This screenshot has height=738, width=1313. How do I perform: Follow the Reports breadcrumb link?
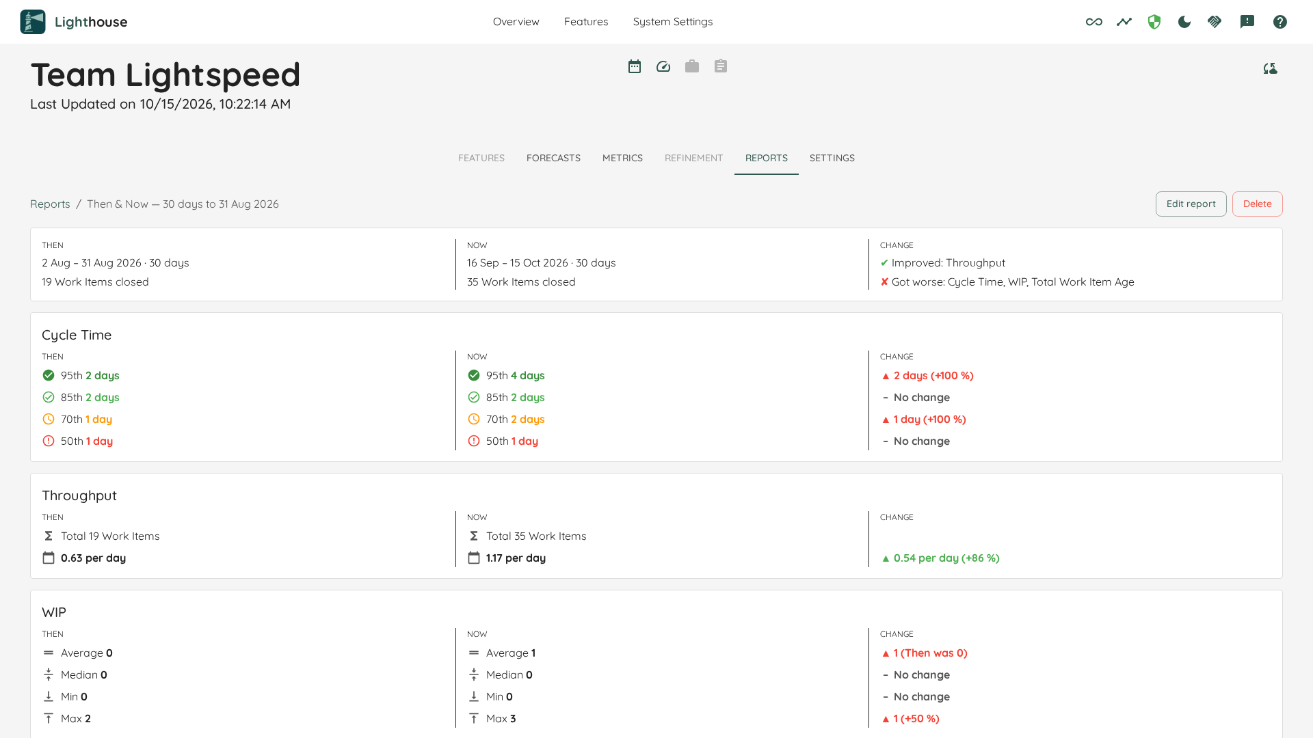(50, 204)
